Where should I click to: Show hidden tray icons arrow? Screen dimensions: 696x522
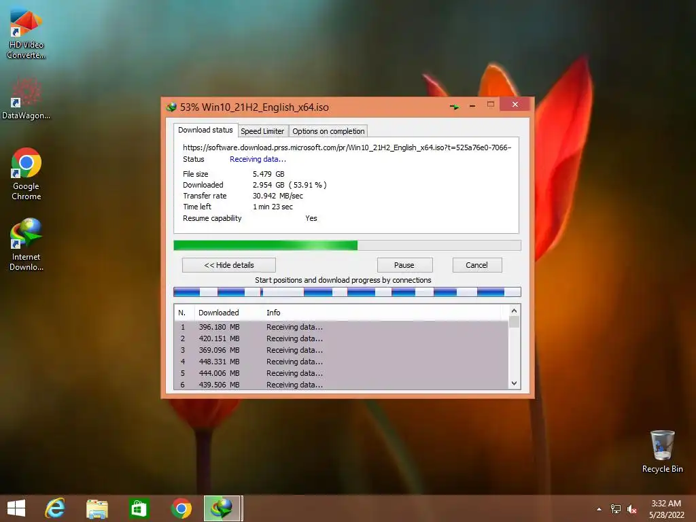click(x=599, y=509)
